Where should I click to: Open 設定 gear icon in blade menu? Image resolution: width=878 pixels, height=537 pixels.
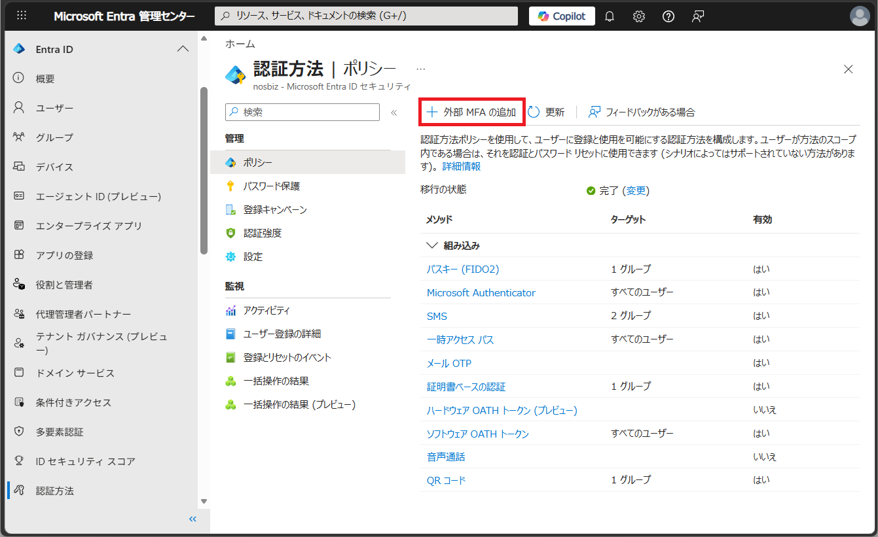coord(230,257)
